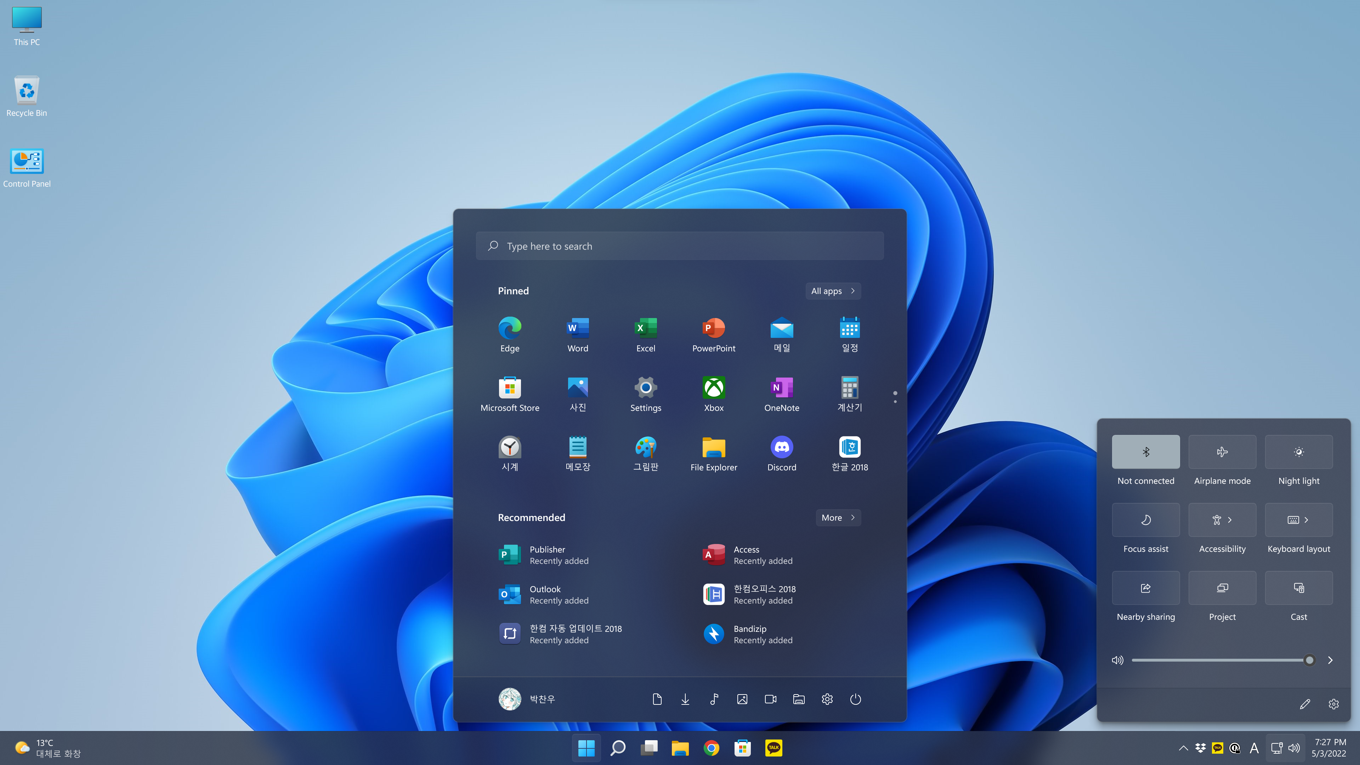This screenshot has height=765, width=1360.
Task: Adjust the volume slider
Action: tap(1223, 660)
